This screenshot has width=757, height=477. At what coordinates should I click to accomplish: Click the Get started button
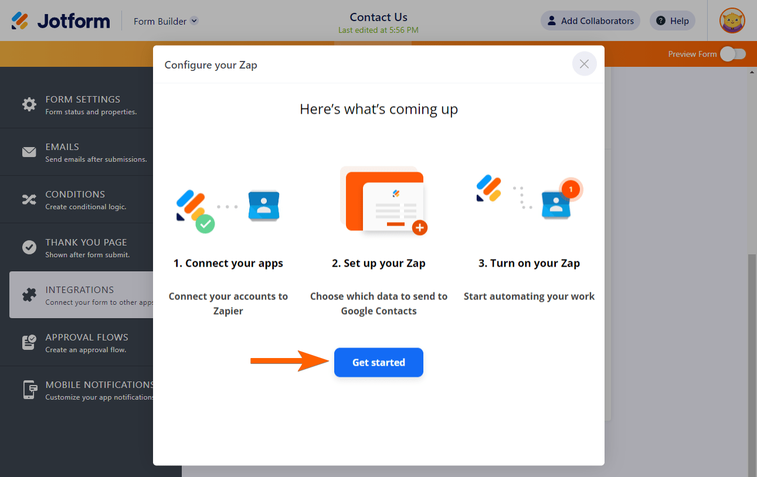[379, 363]
